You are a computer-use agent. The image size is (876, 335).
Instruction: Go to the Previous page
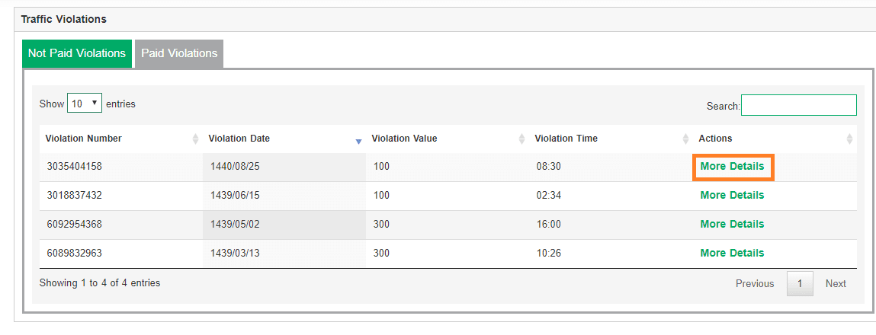(x=755, y=283)
